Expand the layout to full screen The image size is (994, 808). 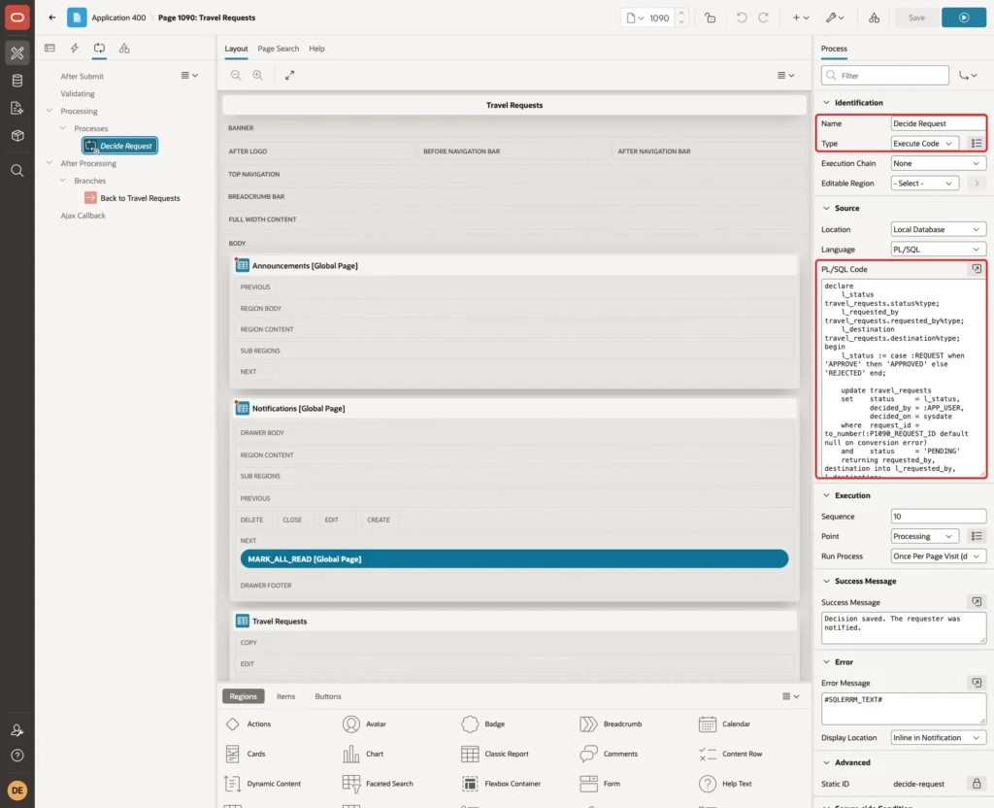[x=289, y=75]
